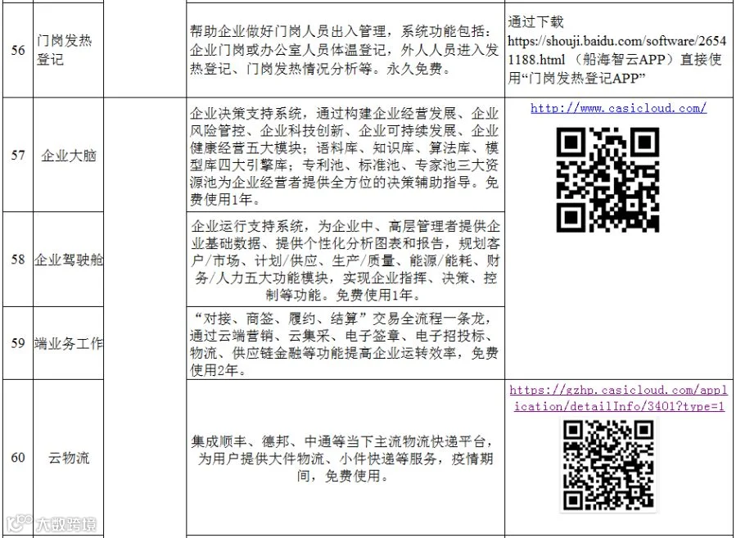The height and width of the screenshot is (538, 736).
Task: Click the QR code in the 云物流 row
Action: [608, 465]
